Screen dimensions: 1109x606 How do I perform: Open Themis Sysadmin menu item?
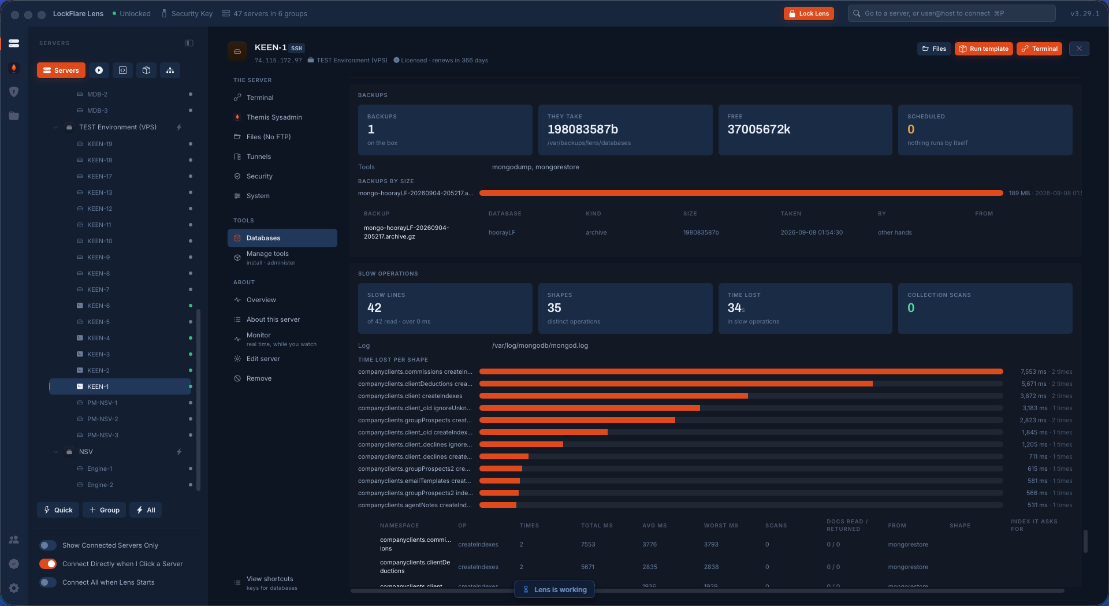pos(282,117)
